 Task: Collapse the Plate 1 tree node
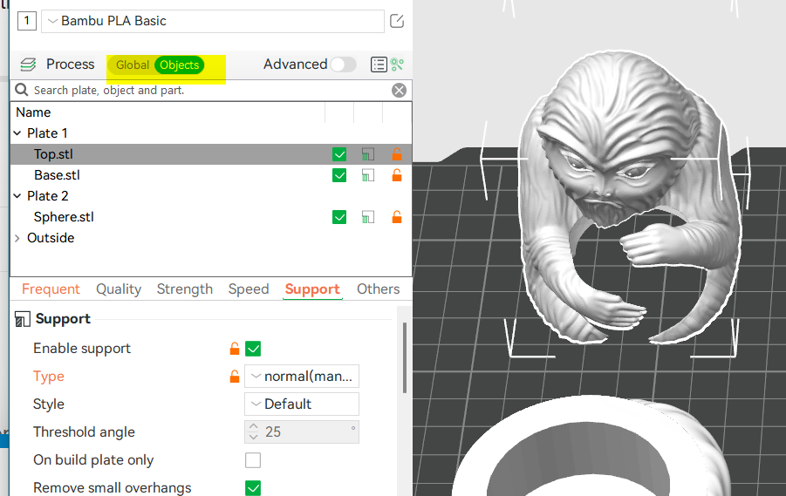click(x=17, y=133)
